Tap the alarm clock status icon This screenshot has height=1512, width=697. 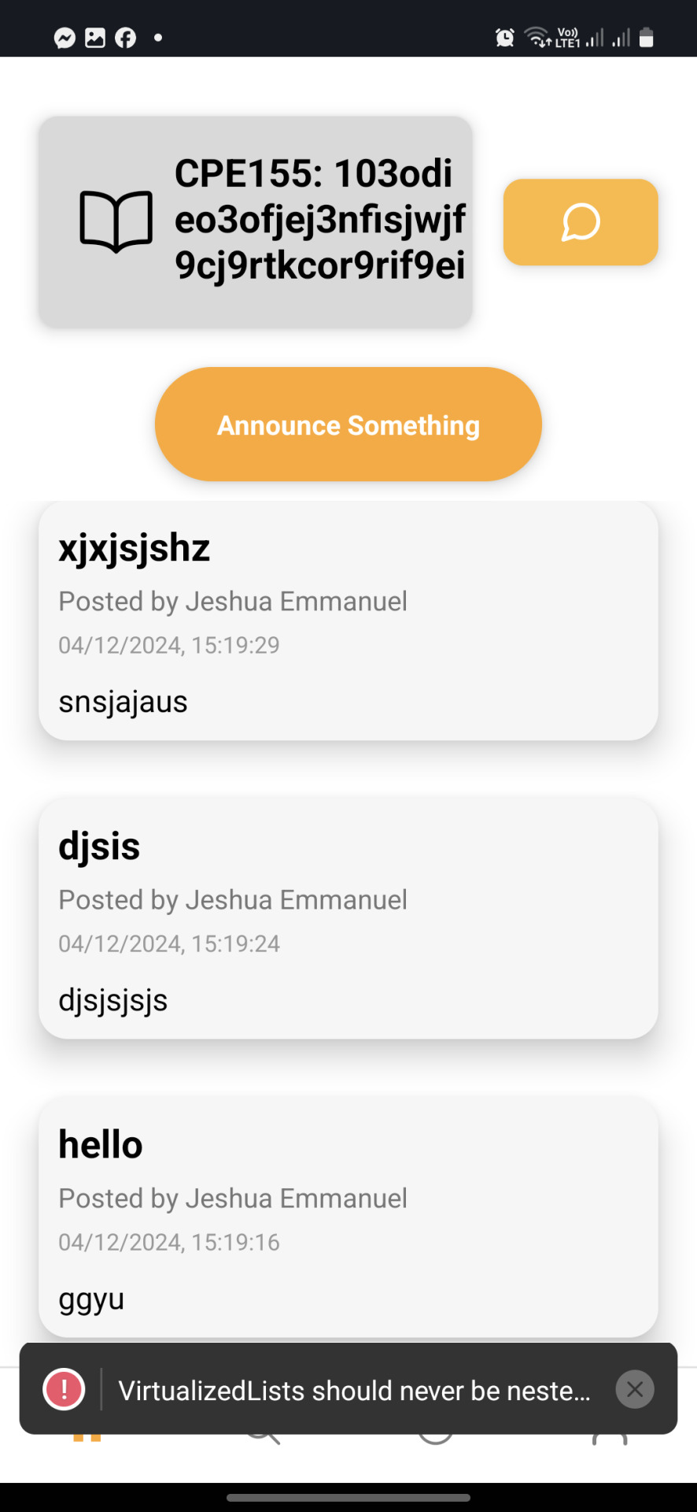(x=505, y=38)
